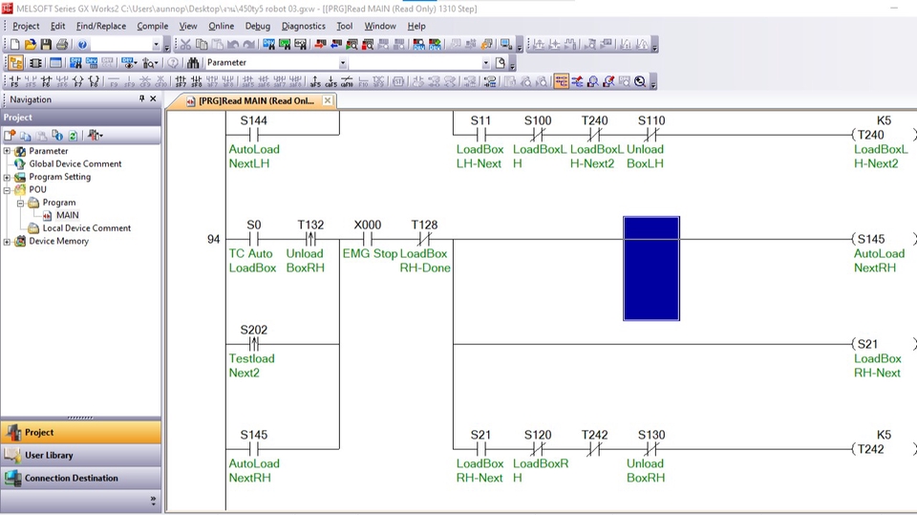
Task: Open the User Library panel
Action: (x=48, y=455)
